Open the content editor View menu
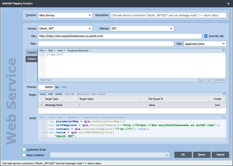Screen dimensions: 233x166 pyautogui.click(x=61, y=50)
